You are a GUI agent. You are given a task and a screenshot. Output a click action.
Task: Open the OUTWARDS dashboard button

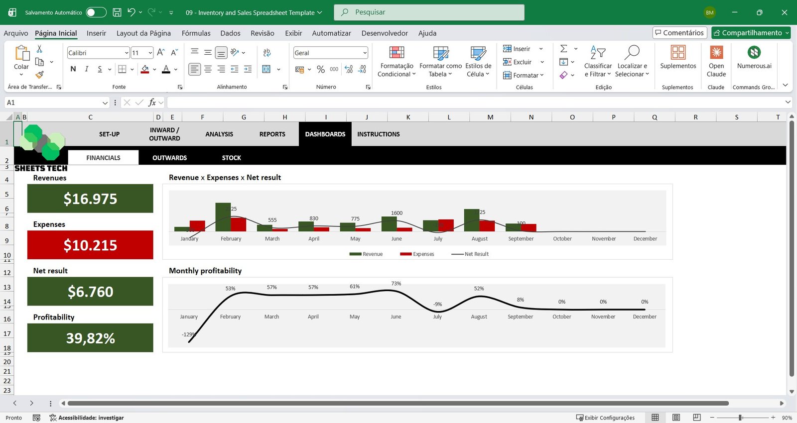pyautogui.click(x=170, y=158)
